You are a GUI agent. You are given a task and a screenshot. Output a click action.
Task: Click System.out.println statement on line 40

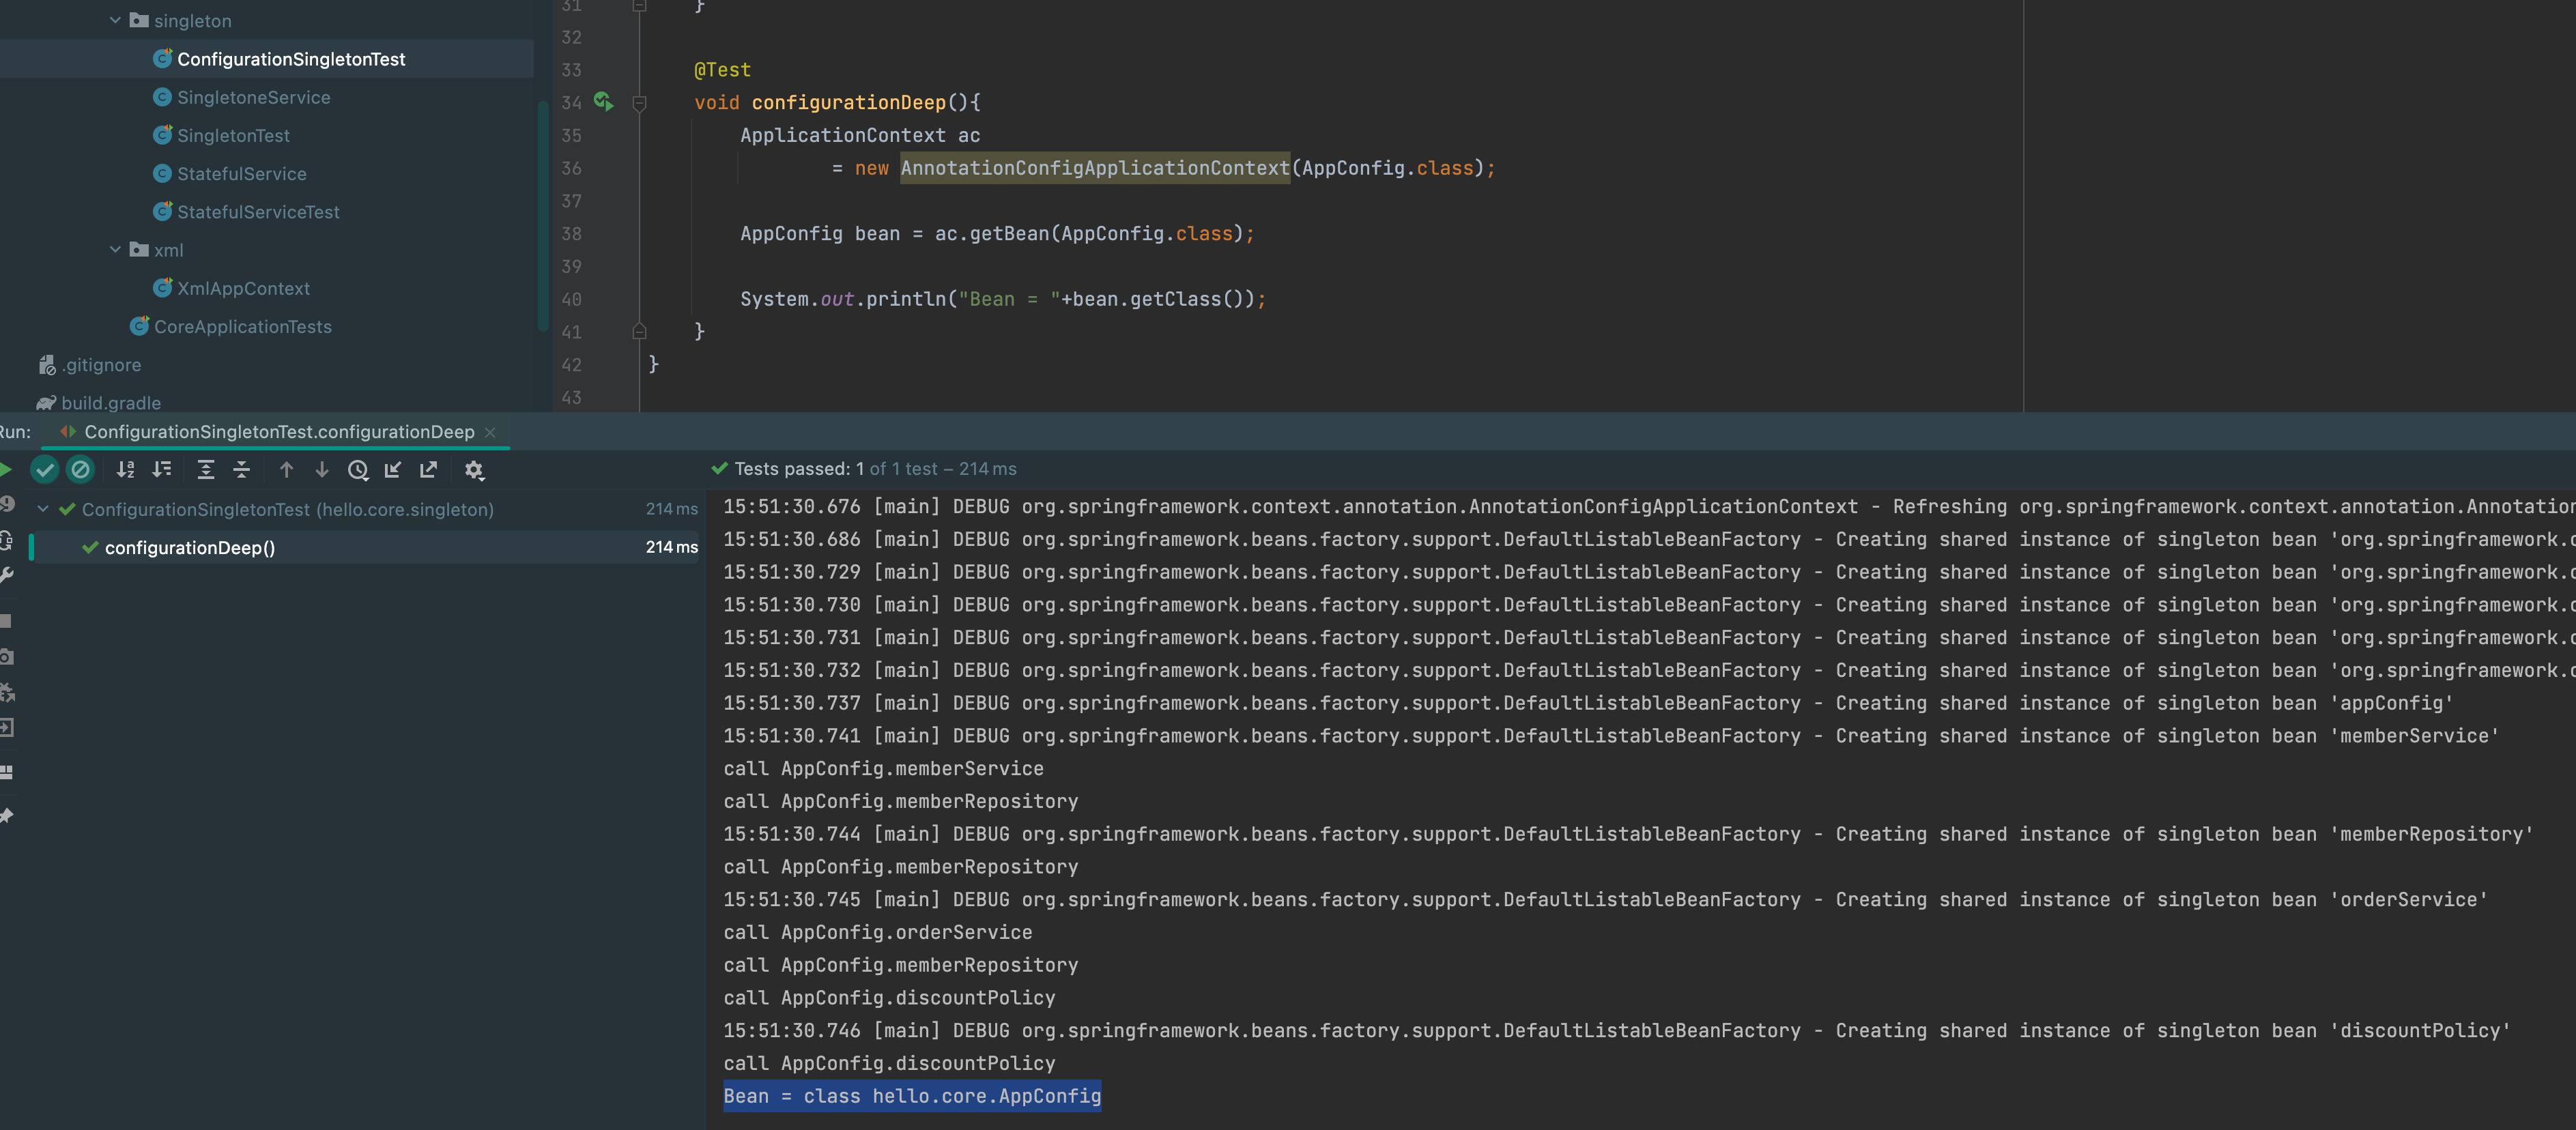[x=1003, y=299]
